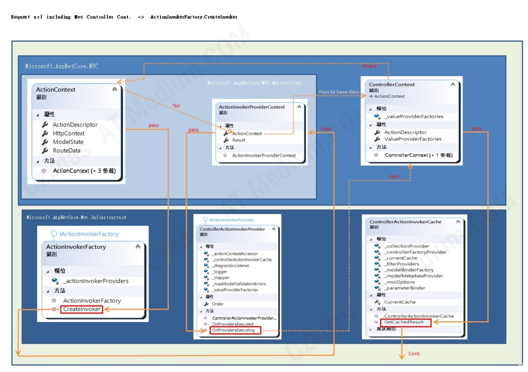
Task: Collapse the triangle beside ActionContext 屬性 section
Action: point(37,115)
